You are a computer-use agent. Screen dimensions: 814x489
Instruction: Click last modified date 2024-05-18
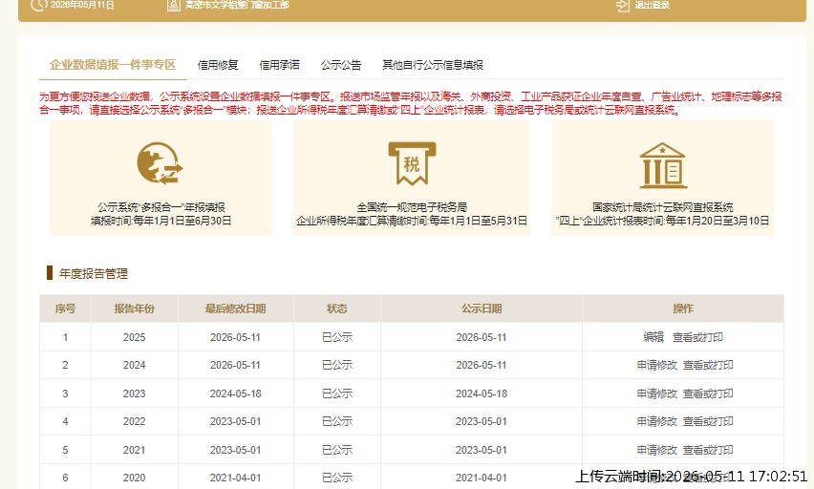point(235,393)
